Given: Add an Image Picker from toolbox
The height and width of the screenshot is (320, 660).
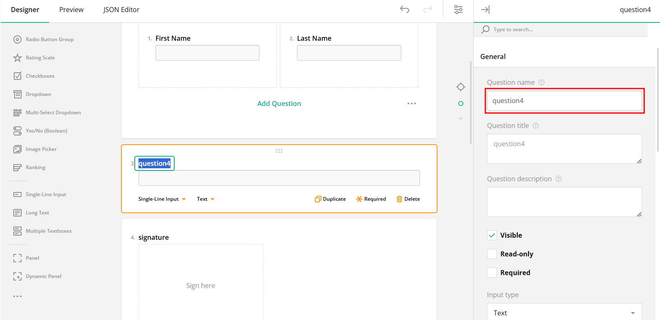Looking at the screenshot, I should (41, 149).
